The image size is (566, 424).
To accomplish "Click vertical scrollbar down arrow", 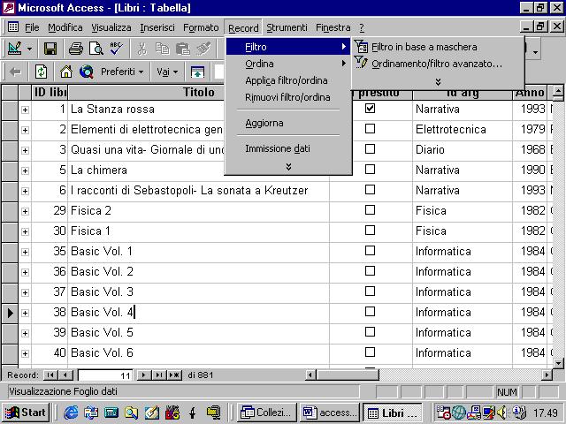I will tap(558, 363).
